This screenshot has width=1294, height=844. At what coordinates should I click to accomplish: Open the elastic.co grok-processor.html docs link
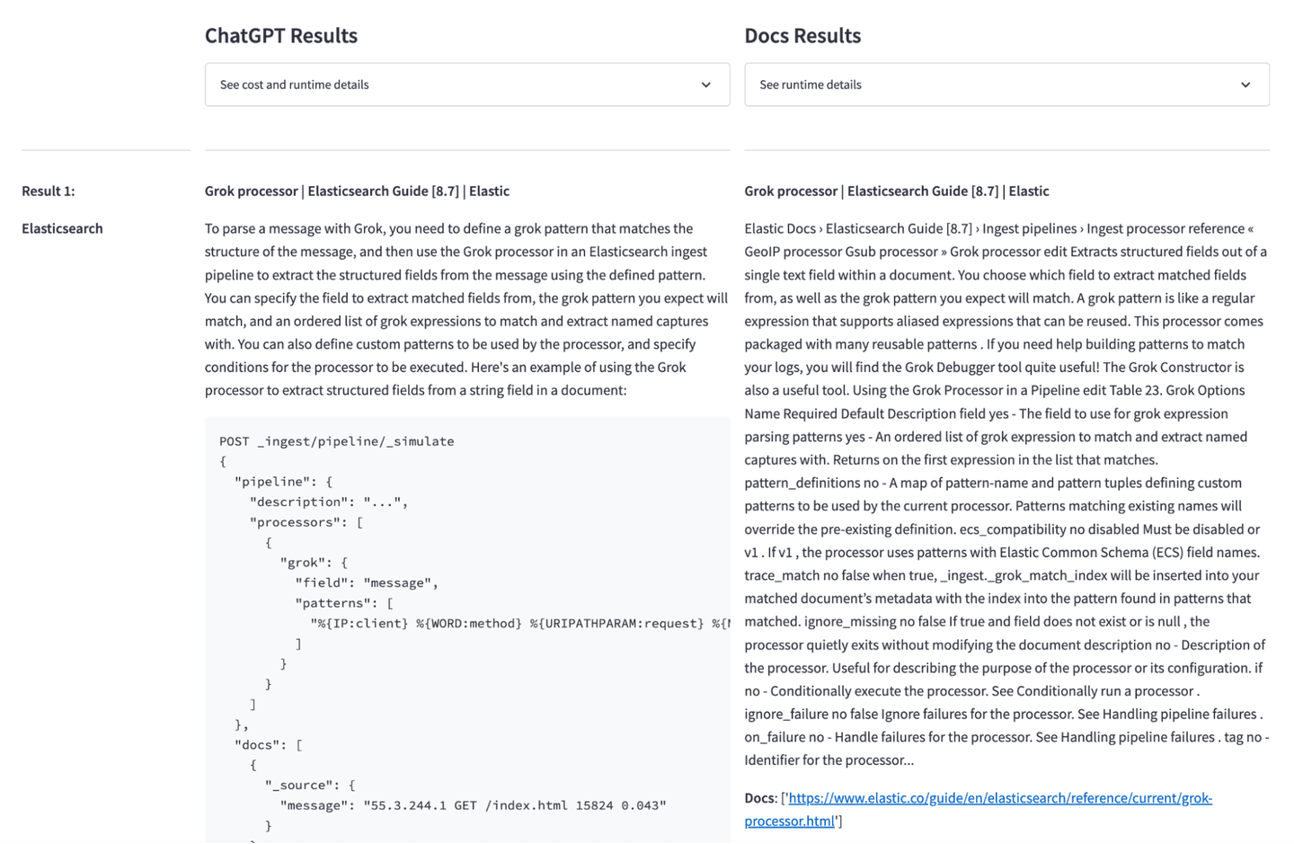[999, 798]
